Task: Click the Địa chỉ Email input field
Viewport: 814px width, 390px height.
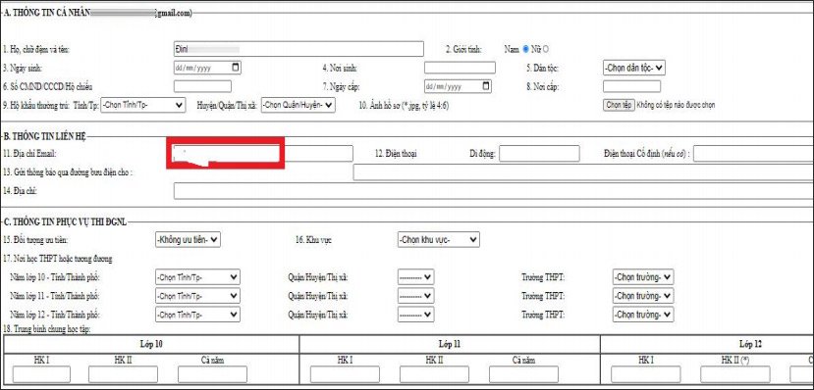Action: tap(263, 153)
